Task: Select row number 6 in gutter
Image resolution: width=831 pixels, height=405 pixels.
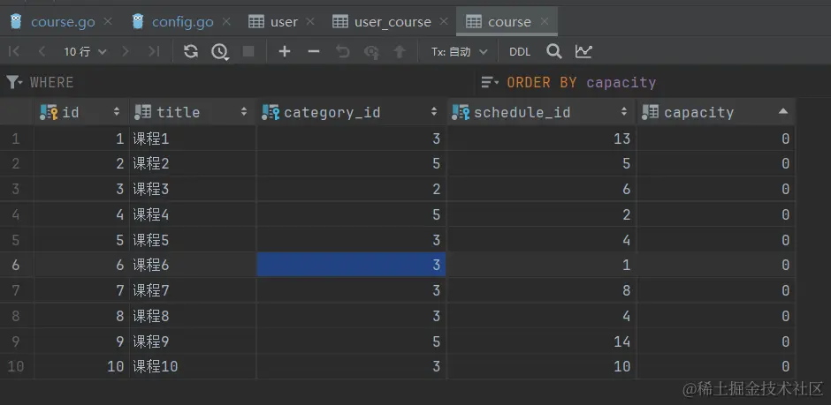Action: click(17, 265)
